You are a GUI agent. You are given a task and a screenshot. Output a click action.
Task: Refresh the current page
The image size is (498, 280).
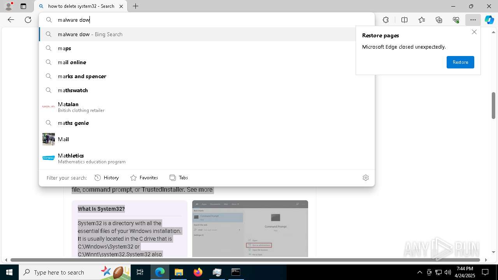pyautogui.click(x=28, y=20)
